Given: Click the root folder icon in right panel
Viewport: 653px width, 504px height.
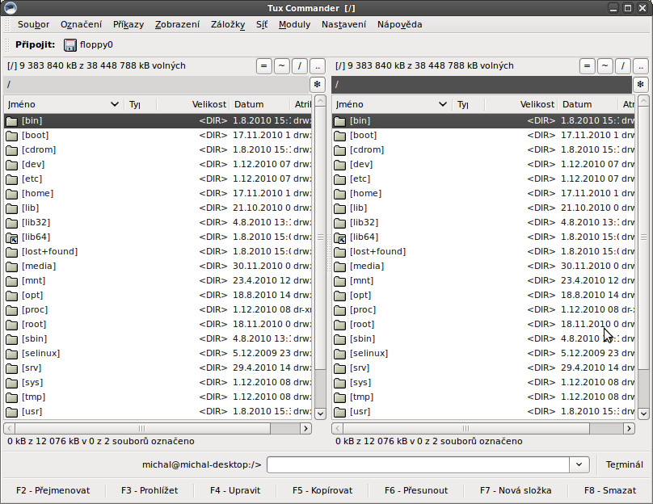Looking at the screenshot, I should click(x=339, y=325).
